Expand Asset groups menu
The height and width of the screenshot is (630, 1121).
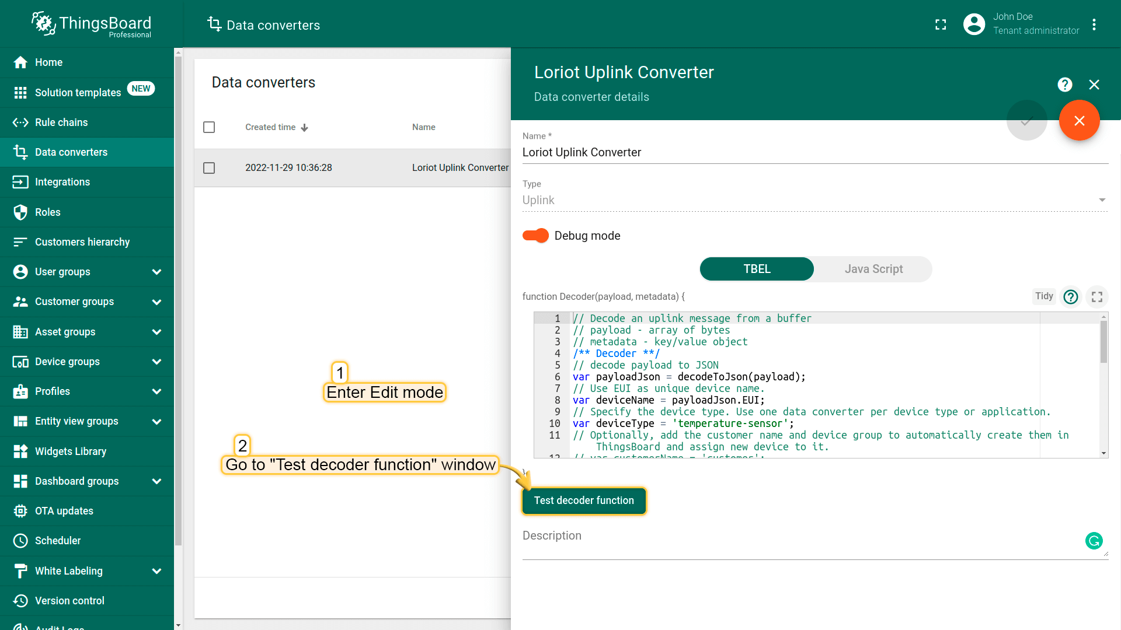[156, 332]
